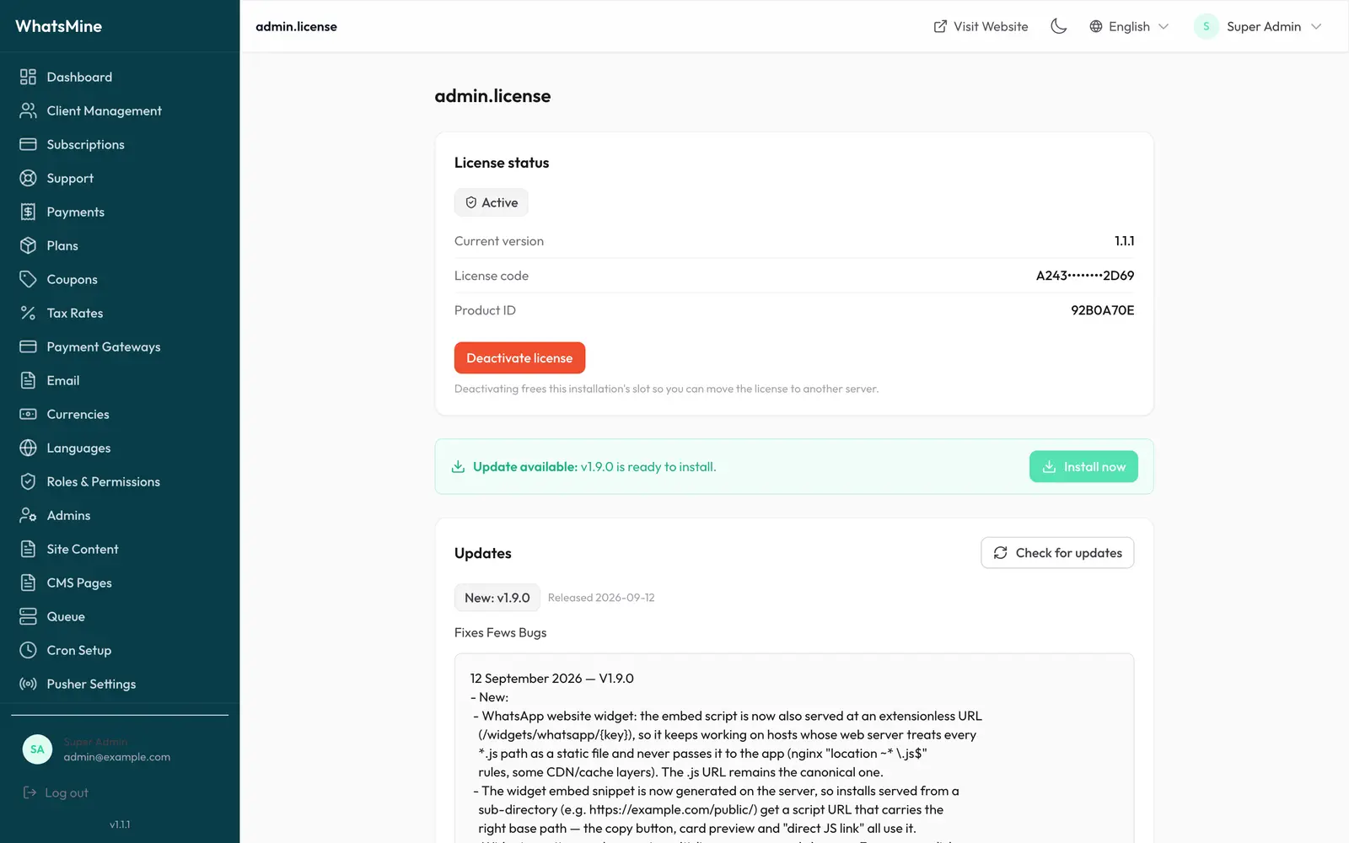Image resolution: width=1349 pixels, height=843 pixels.
Task: Click the Queue server icon
Action: (x=28, y=616)
